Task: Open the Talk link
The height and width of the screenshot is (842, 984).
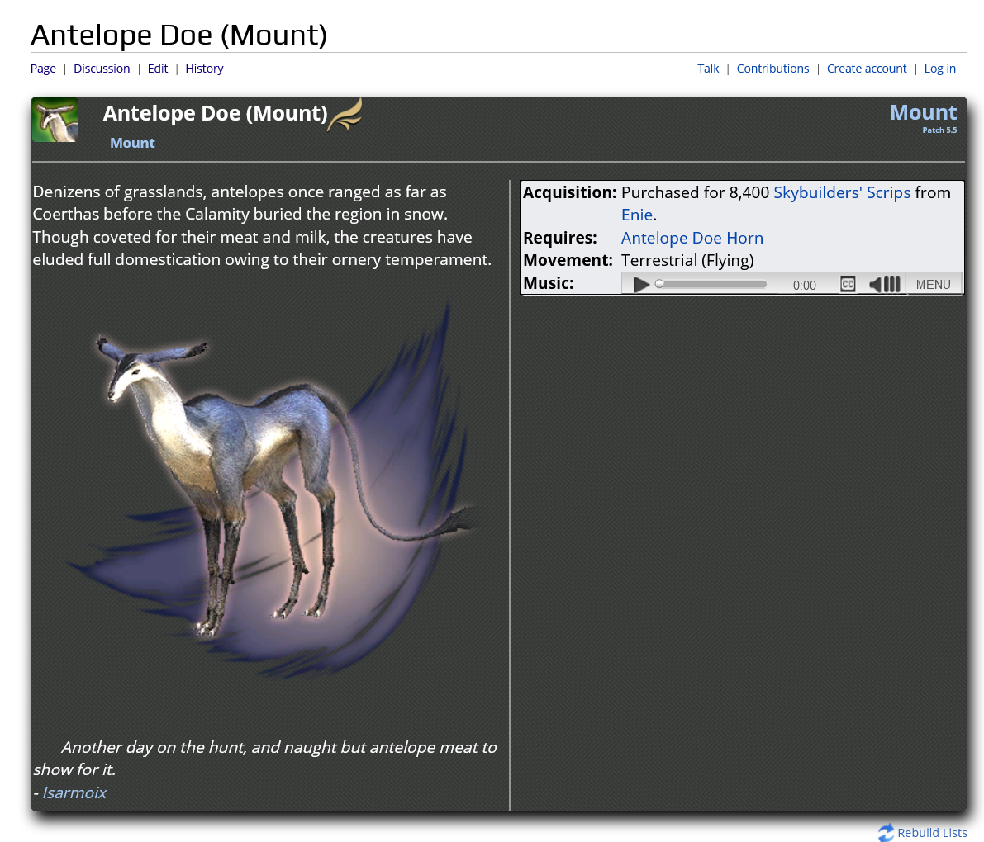Action: point(708,69)
